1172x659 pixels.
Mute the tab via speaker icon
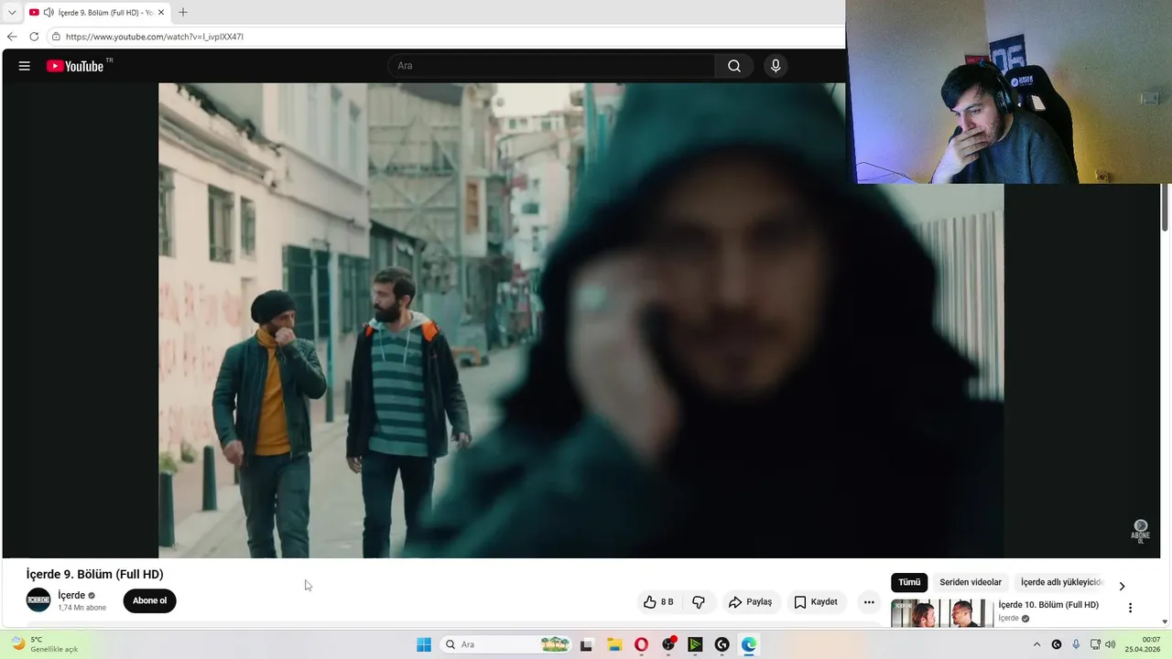(x=49, y=13)
